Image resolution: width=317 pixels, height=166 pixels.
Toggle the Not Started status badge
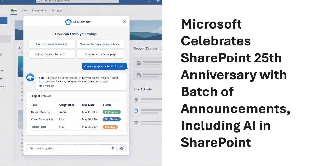click(111, 119)
